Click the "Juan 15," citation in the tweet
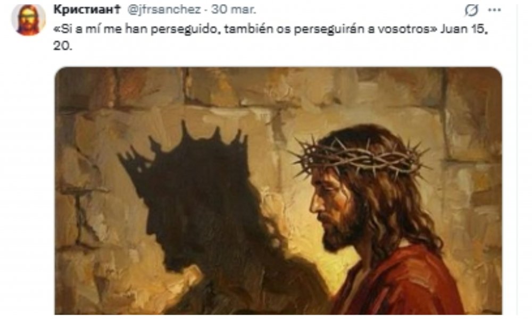Screen dimensions: 532x319 [464, 29]
